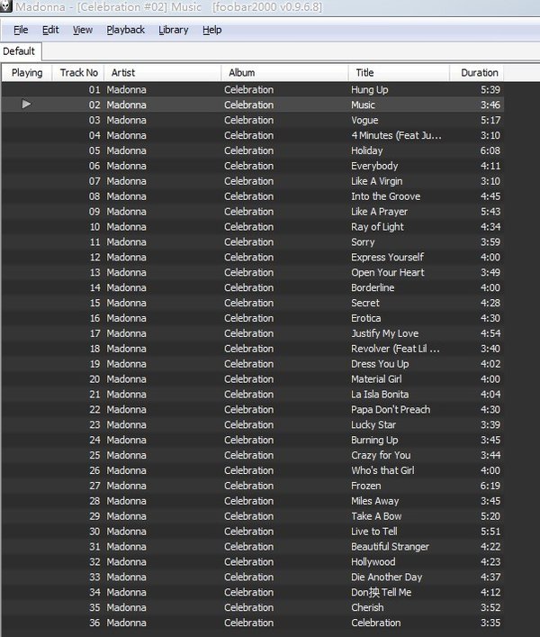Image resolution: width=540 pixels, height=637 pixels.
Task: Sort by the Playing column header
Action: click(x=27, y=73)
